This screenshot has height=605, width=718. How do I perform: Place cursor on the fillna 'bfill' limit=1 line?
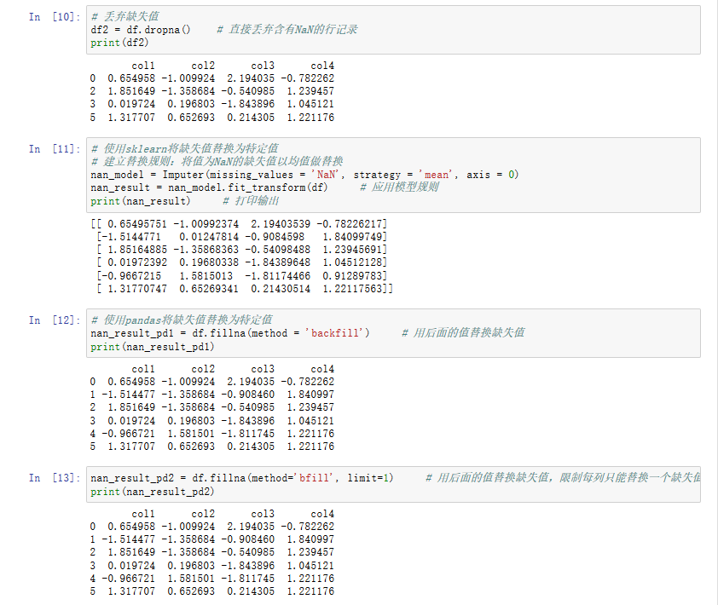coord(241,478)
